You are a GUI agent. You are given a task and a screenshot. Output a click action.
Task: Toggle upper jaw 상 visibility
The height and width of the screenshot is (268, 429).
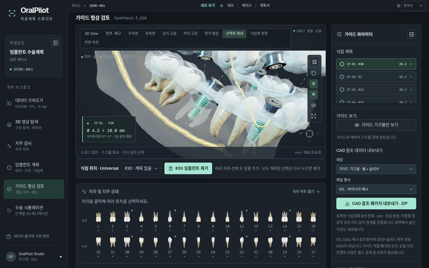click(314, 84)
